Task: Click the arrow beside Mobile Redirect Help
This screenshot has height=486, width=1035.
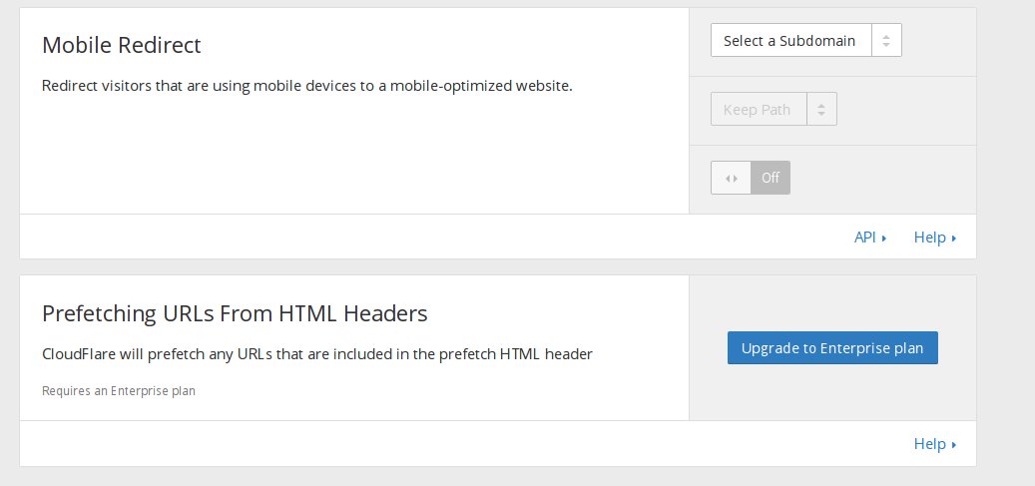Action: coord(954,239)
